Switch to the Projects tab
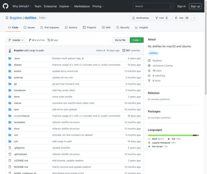207x174 pixels. [x=90, y=28]
